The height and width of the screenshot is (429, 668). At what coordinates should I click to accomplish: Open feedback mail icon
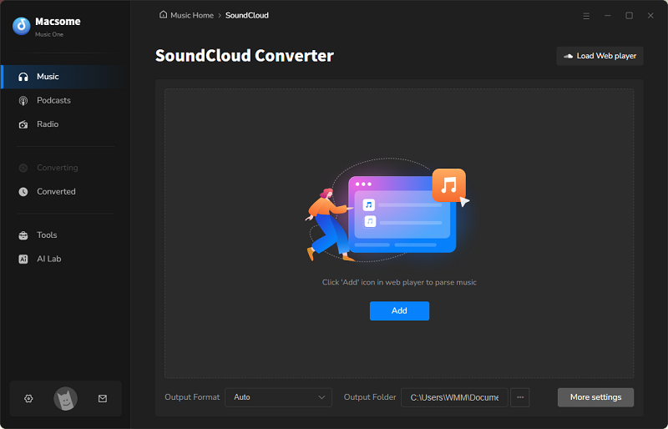pos(103,399)
